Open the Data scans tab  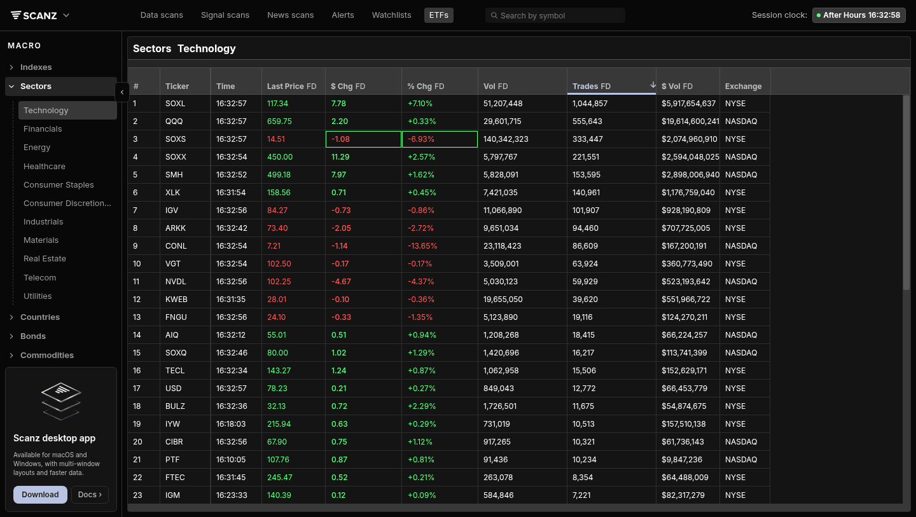pyautogui.click(x=162, y=15)
